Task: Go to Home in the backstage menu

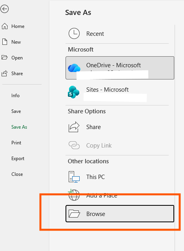Action: point(18,26)
